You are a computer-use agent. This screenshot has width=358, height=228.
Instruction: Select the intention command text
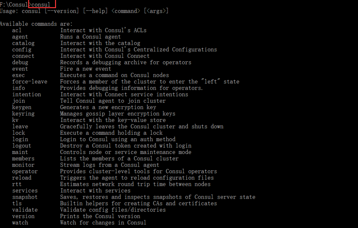pos(26,95)
